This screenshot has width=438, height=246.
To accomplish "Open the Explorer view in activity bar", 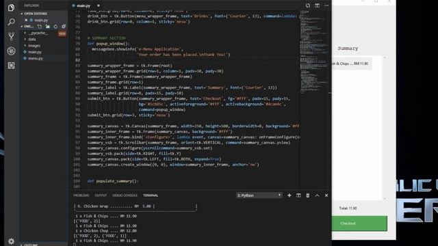I will pos(11,8).
